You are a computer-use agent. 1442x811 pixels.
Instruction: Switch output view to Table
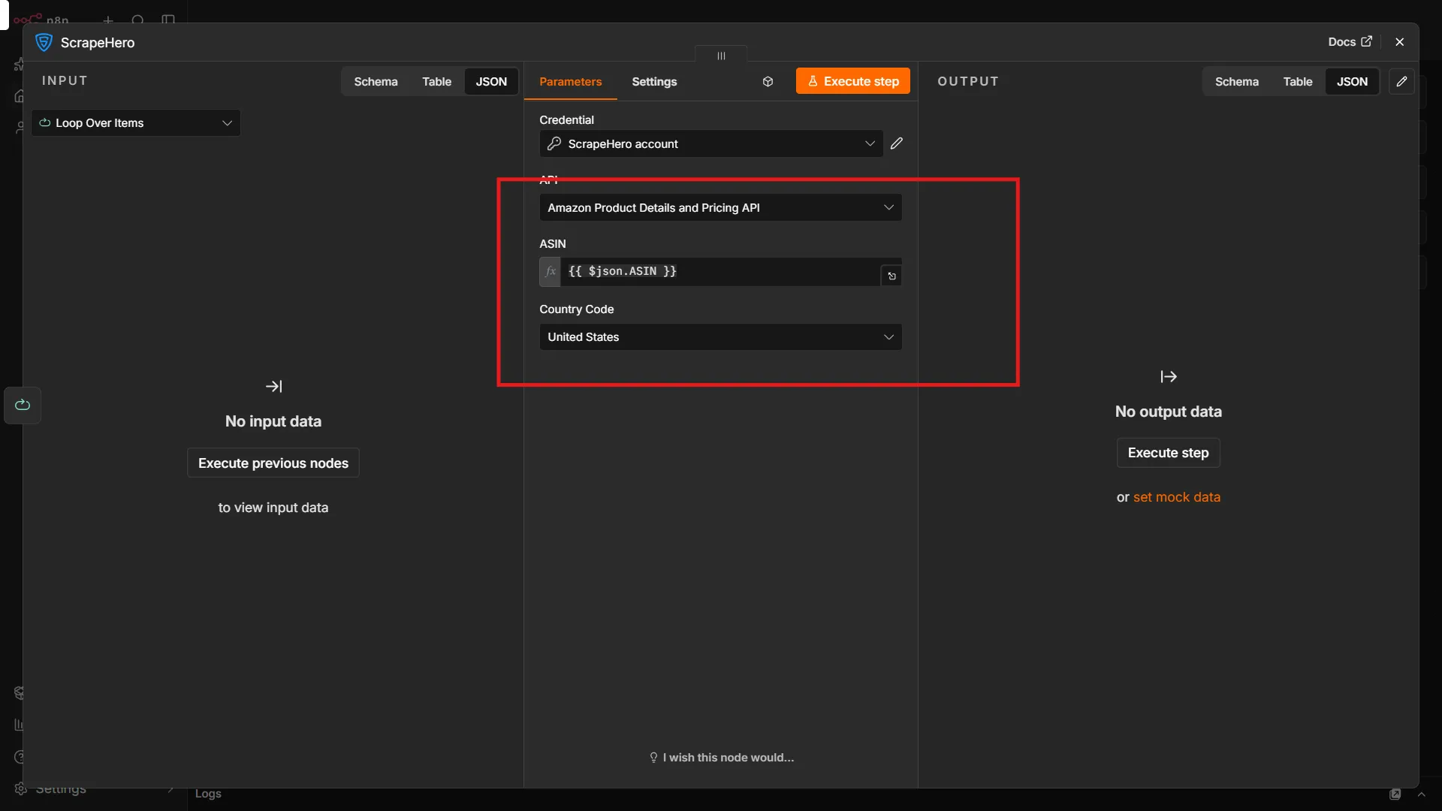[x=1297, y=82]
